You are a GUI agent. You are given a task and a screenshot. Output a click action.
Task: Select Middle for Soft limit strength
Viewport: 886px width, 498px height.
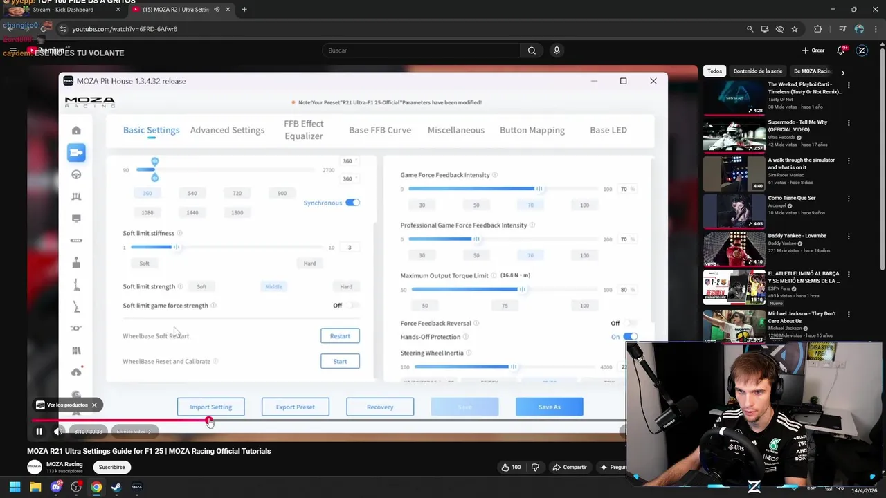(x=273, y=286)
